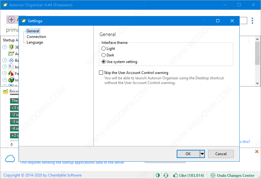Viewport: 261px width, 179px height.
Task: Click the "s this?" link in main window
Action: coord(245,141)
